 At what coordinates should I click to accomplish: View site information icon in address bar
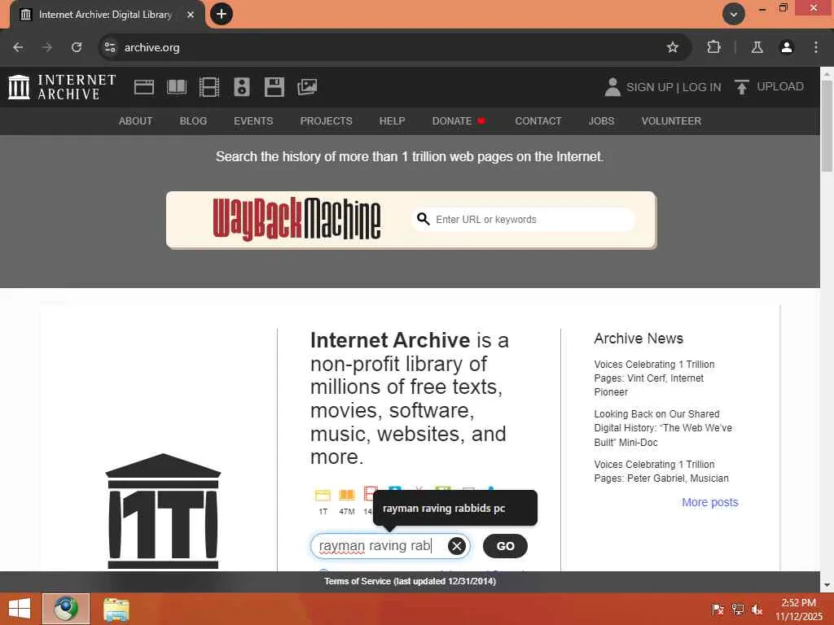(x=110, y=47)
